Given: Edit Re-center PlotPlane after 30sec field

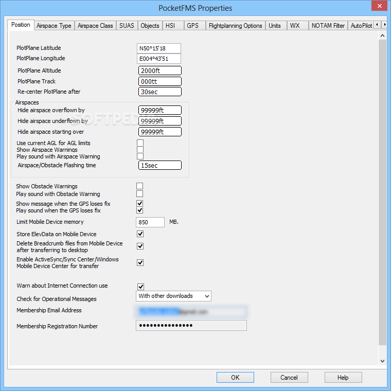Looking at the screenshot, I should click(160, 92).
